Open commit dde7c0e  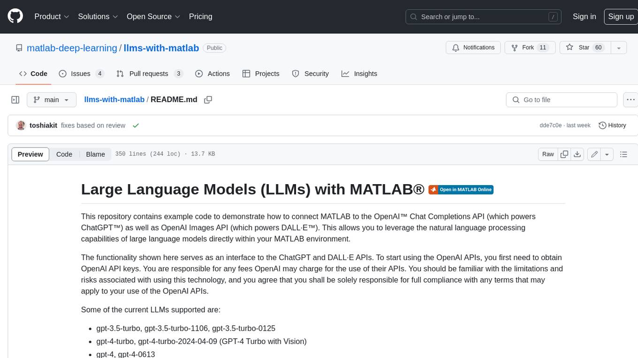551,126
